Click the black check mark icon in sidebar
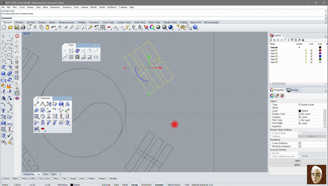The image size is (328, 186). click(x=10, y=136)
